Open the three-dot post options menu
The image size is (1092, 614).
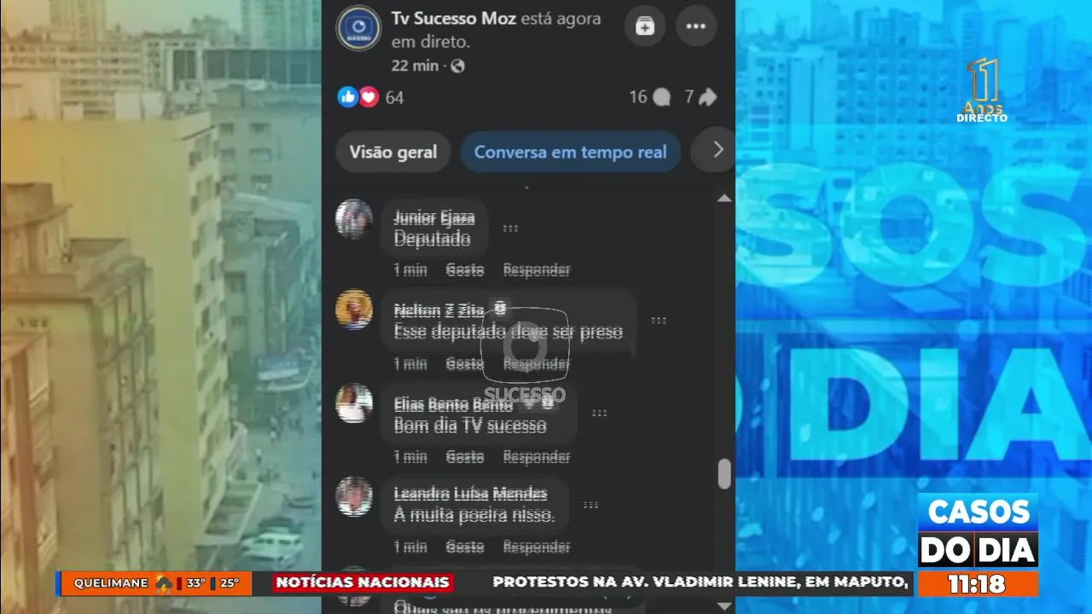(x=696, y=26)
